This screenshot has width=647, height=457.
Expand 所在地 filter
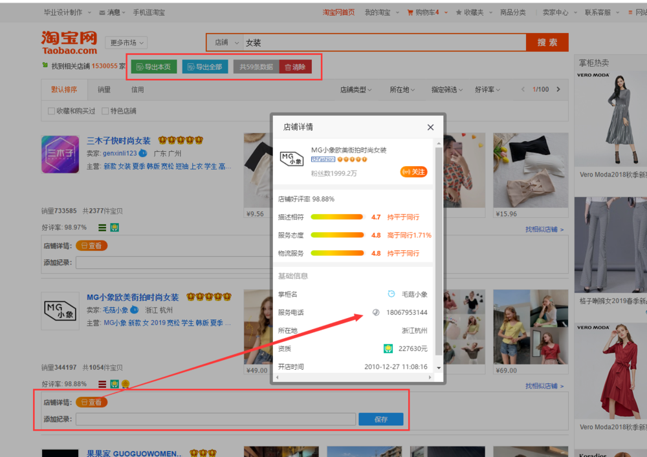(x=402, y=89)
